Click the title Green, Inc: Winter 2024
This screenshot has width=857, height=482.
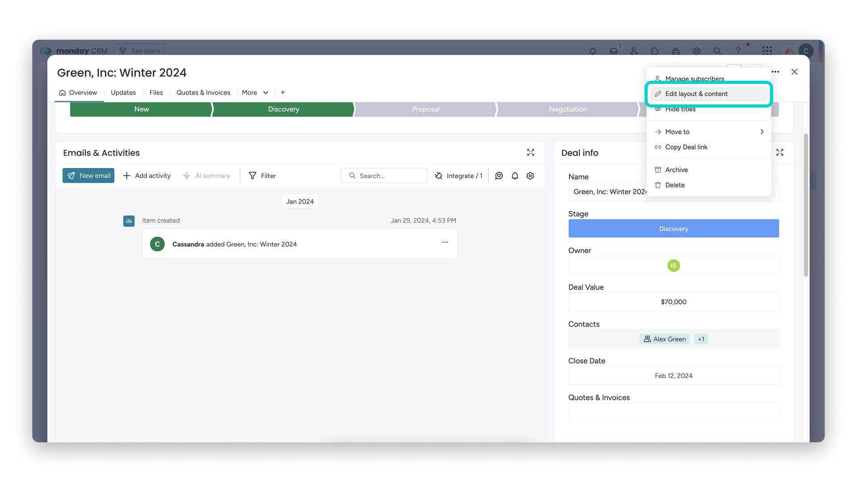click(x=122, y=73)
